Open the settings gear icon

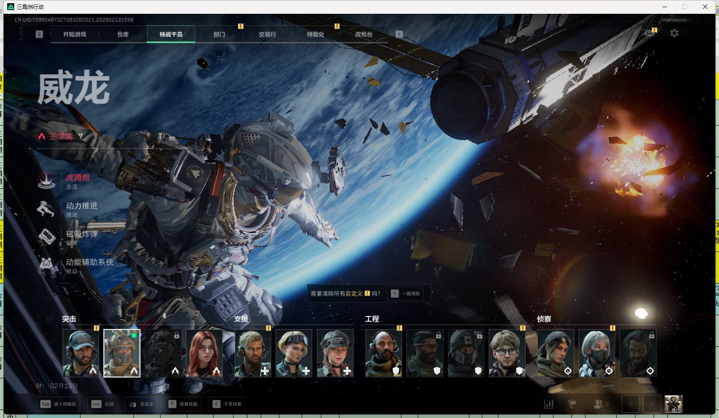(674, 33)
